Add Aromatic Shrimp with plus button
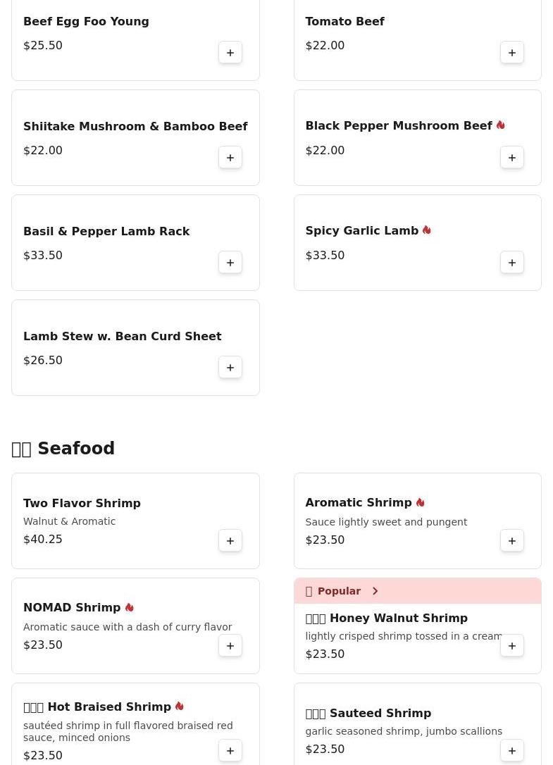The image size is (553, 765). [x=512, y=541]
